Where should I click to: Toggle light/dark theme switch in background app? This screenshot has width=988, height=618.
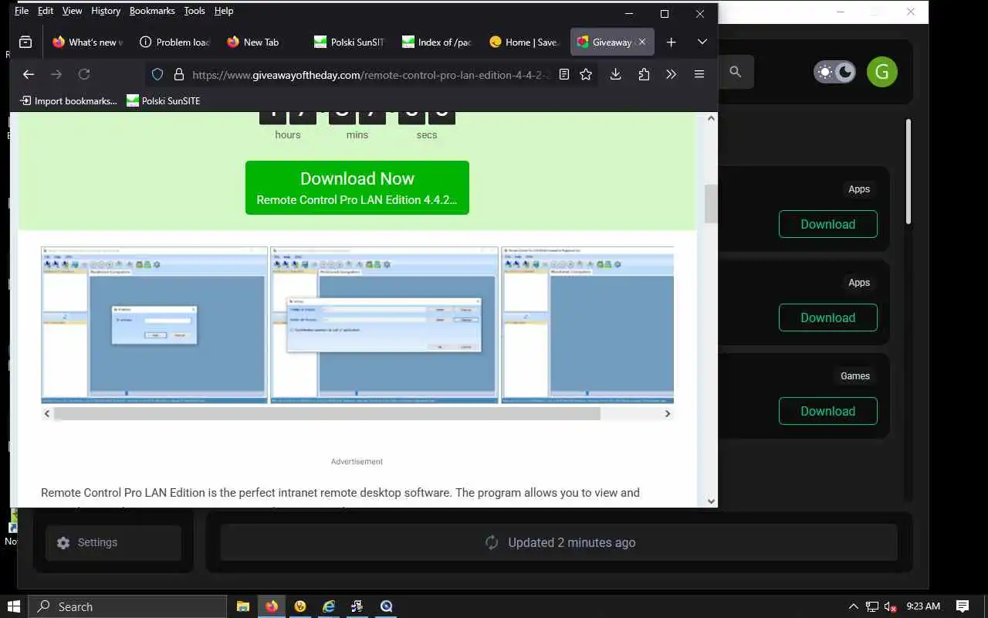pos(834,72)
